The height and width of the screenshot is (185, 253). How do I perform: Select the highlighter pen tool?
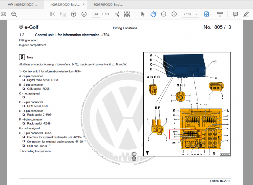tap(246, 14)
